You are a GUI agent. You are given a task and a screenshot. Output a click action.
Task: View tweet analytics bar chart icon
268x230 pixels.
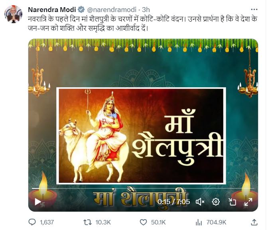click(x=199, y=222)
